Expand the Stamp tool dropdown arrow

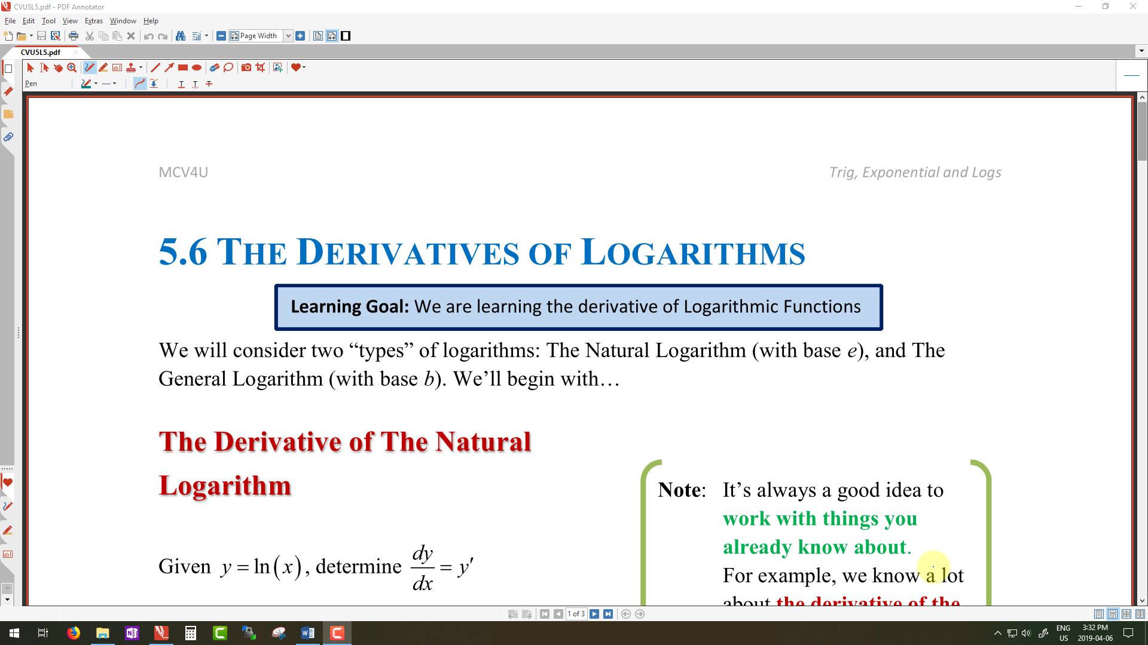(141, 67)
